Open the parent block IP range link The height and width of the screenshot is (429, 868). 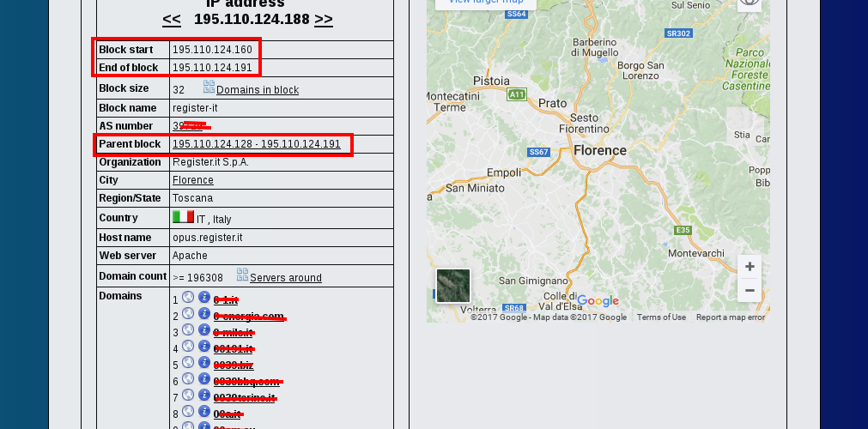coord(256,144)
